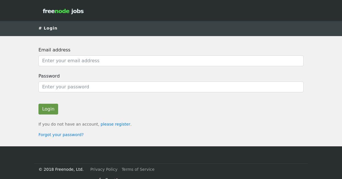Image resolution: width=342 pixels, height=179 pixels.
Task: Click the Facebook icon in the footer
Action: pyautogui.click(x=100, y=178)
